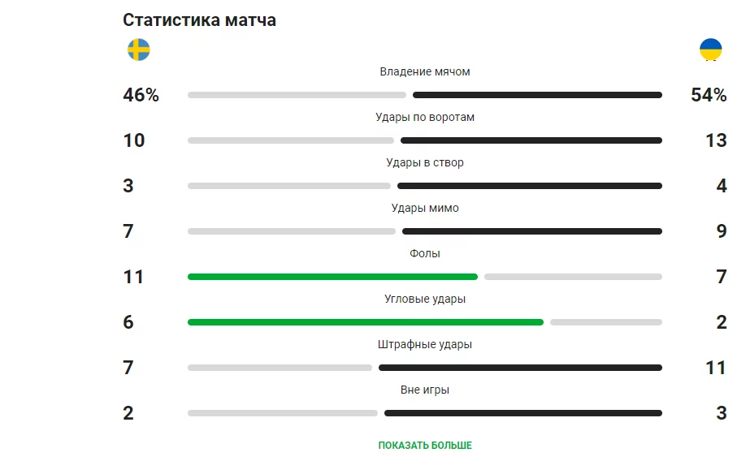Expand stats with ПОКАЗАТЬ БОЛЬШЕ

(425, 446)
